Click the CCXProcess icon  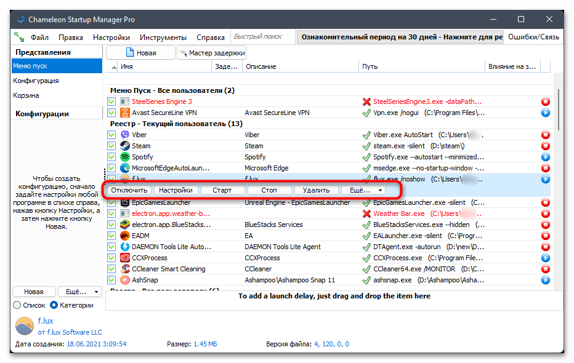(x=125, y=258)
